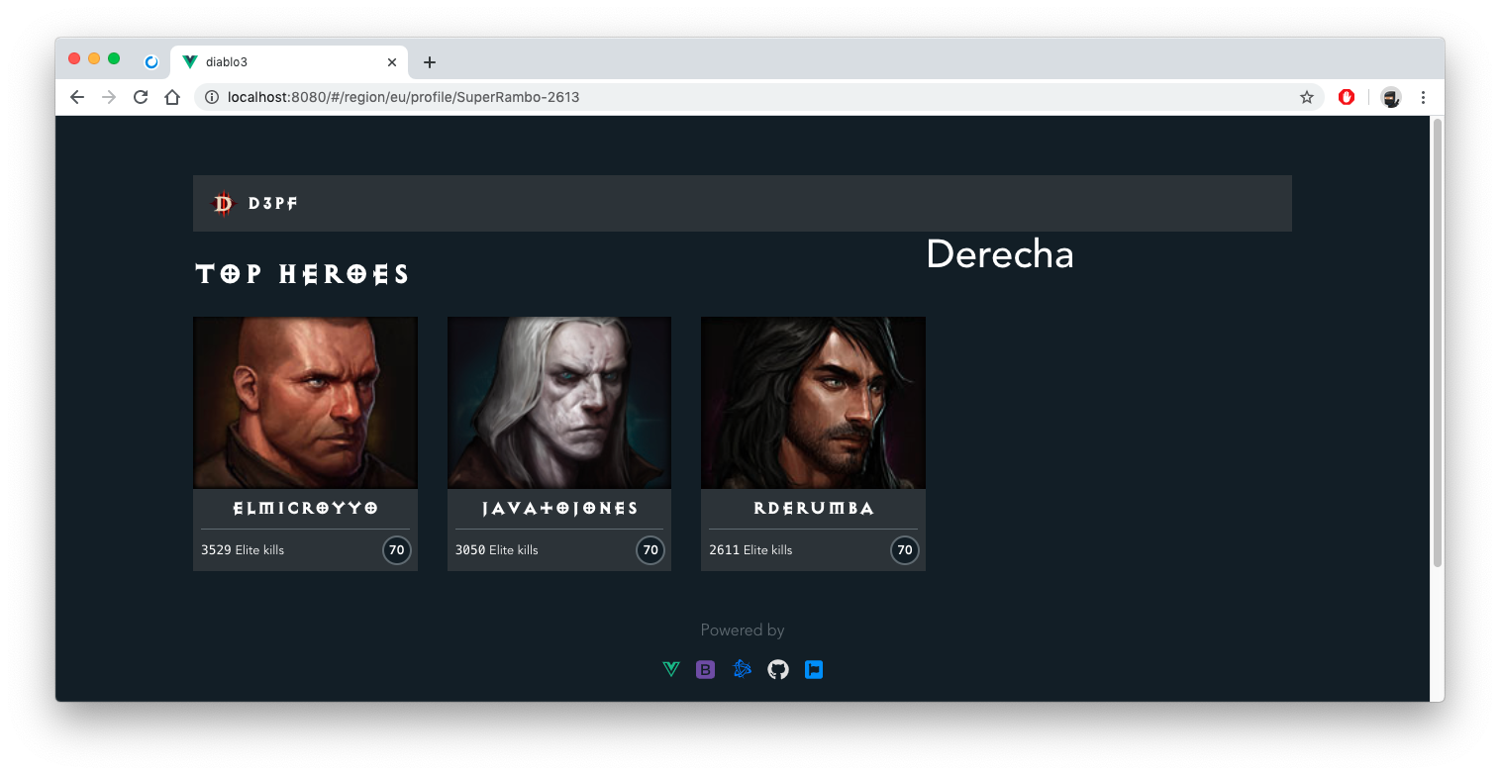Open the Vue.js logo link in the footer

pos(671,670)
